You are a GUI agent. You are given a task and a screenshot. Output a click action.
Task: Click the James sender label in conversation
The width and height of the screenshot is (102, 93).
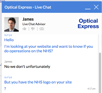[8, 62]
